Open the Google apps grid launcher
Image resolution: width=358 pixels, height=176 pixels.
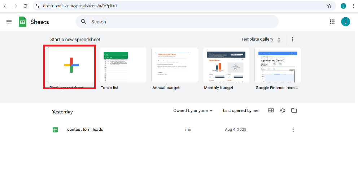332,22
